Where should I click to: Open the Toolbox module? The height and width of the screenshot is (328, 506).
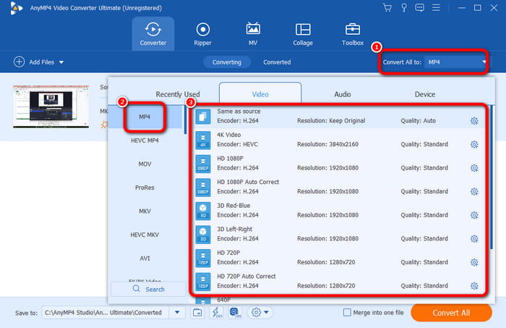point(353,34)
